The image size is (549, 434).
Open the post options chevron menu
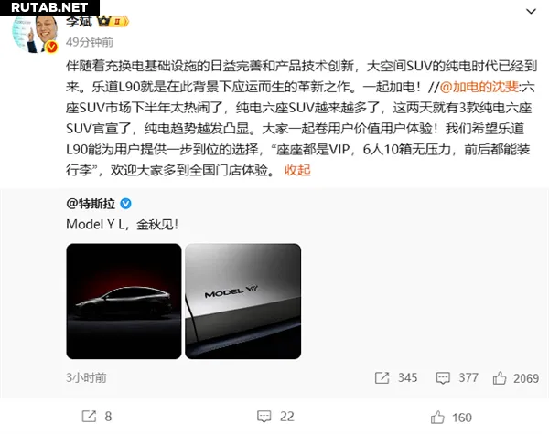pos(531,12)
